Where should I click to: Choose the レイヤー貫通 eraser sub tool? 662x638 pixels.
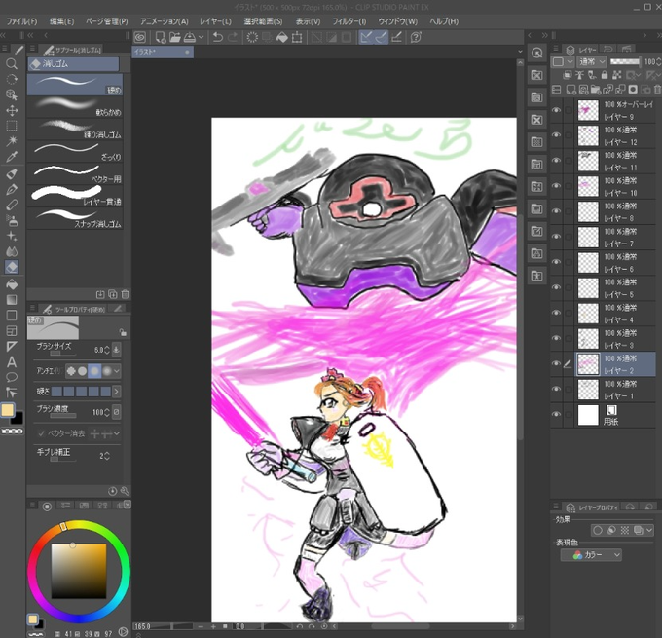75,196
